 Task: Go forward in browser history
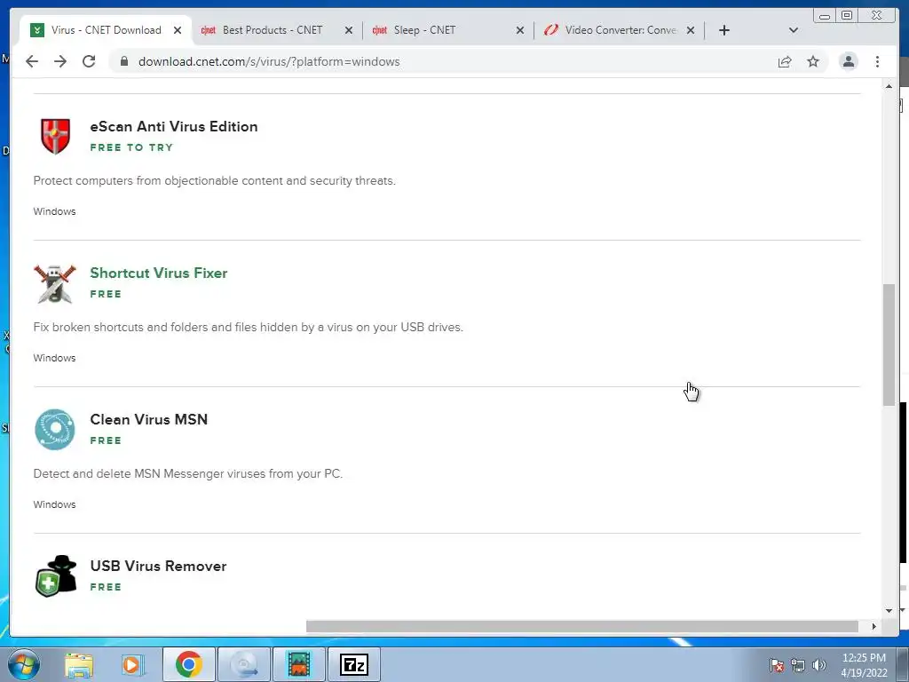point(60,61)
